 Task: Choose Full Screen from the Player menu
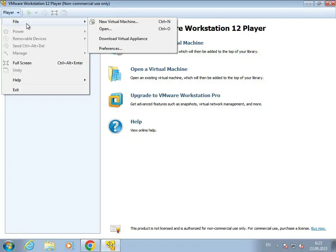pyautogui.click(x=45, y=63)
